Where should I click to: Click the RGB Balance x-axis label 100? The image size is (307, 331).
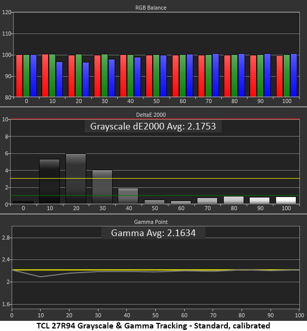click(287, 101)
